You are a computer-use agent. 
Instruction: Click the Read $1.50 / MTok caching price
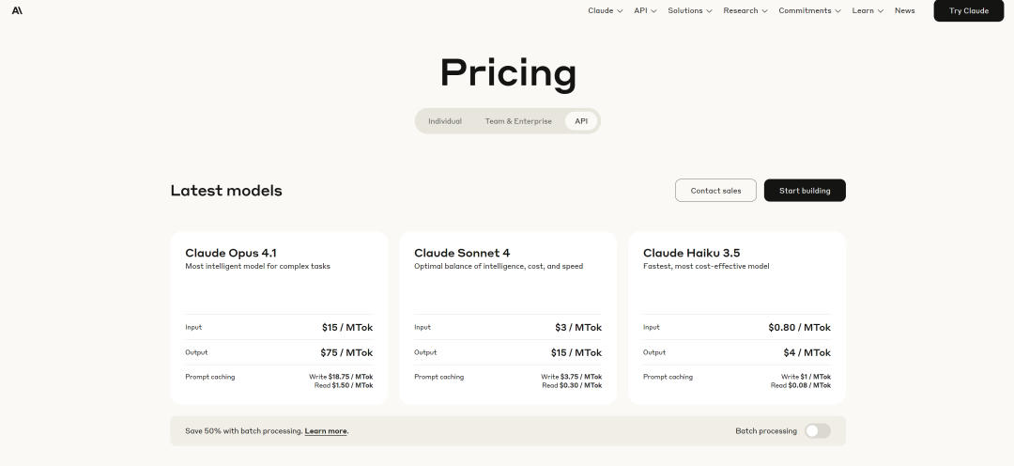(344, 386)
